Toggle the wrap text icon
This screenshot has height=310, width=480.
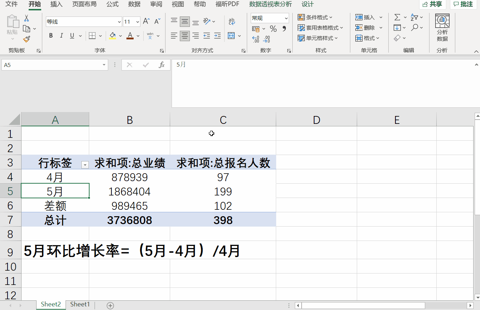click(x=232, y=21)
